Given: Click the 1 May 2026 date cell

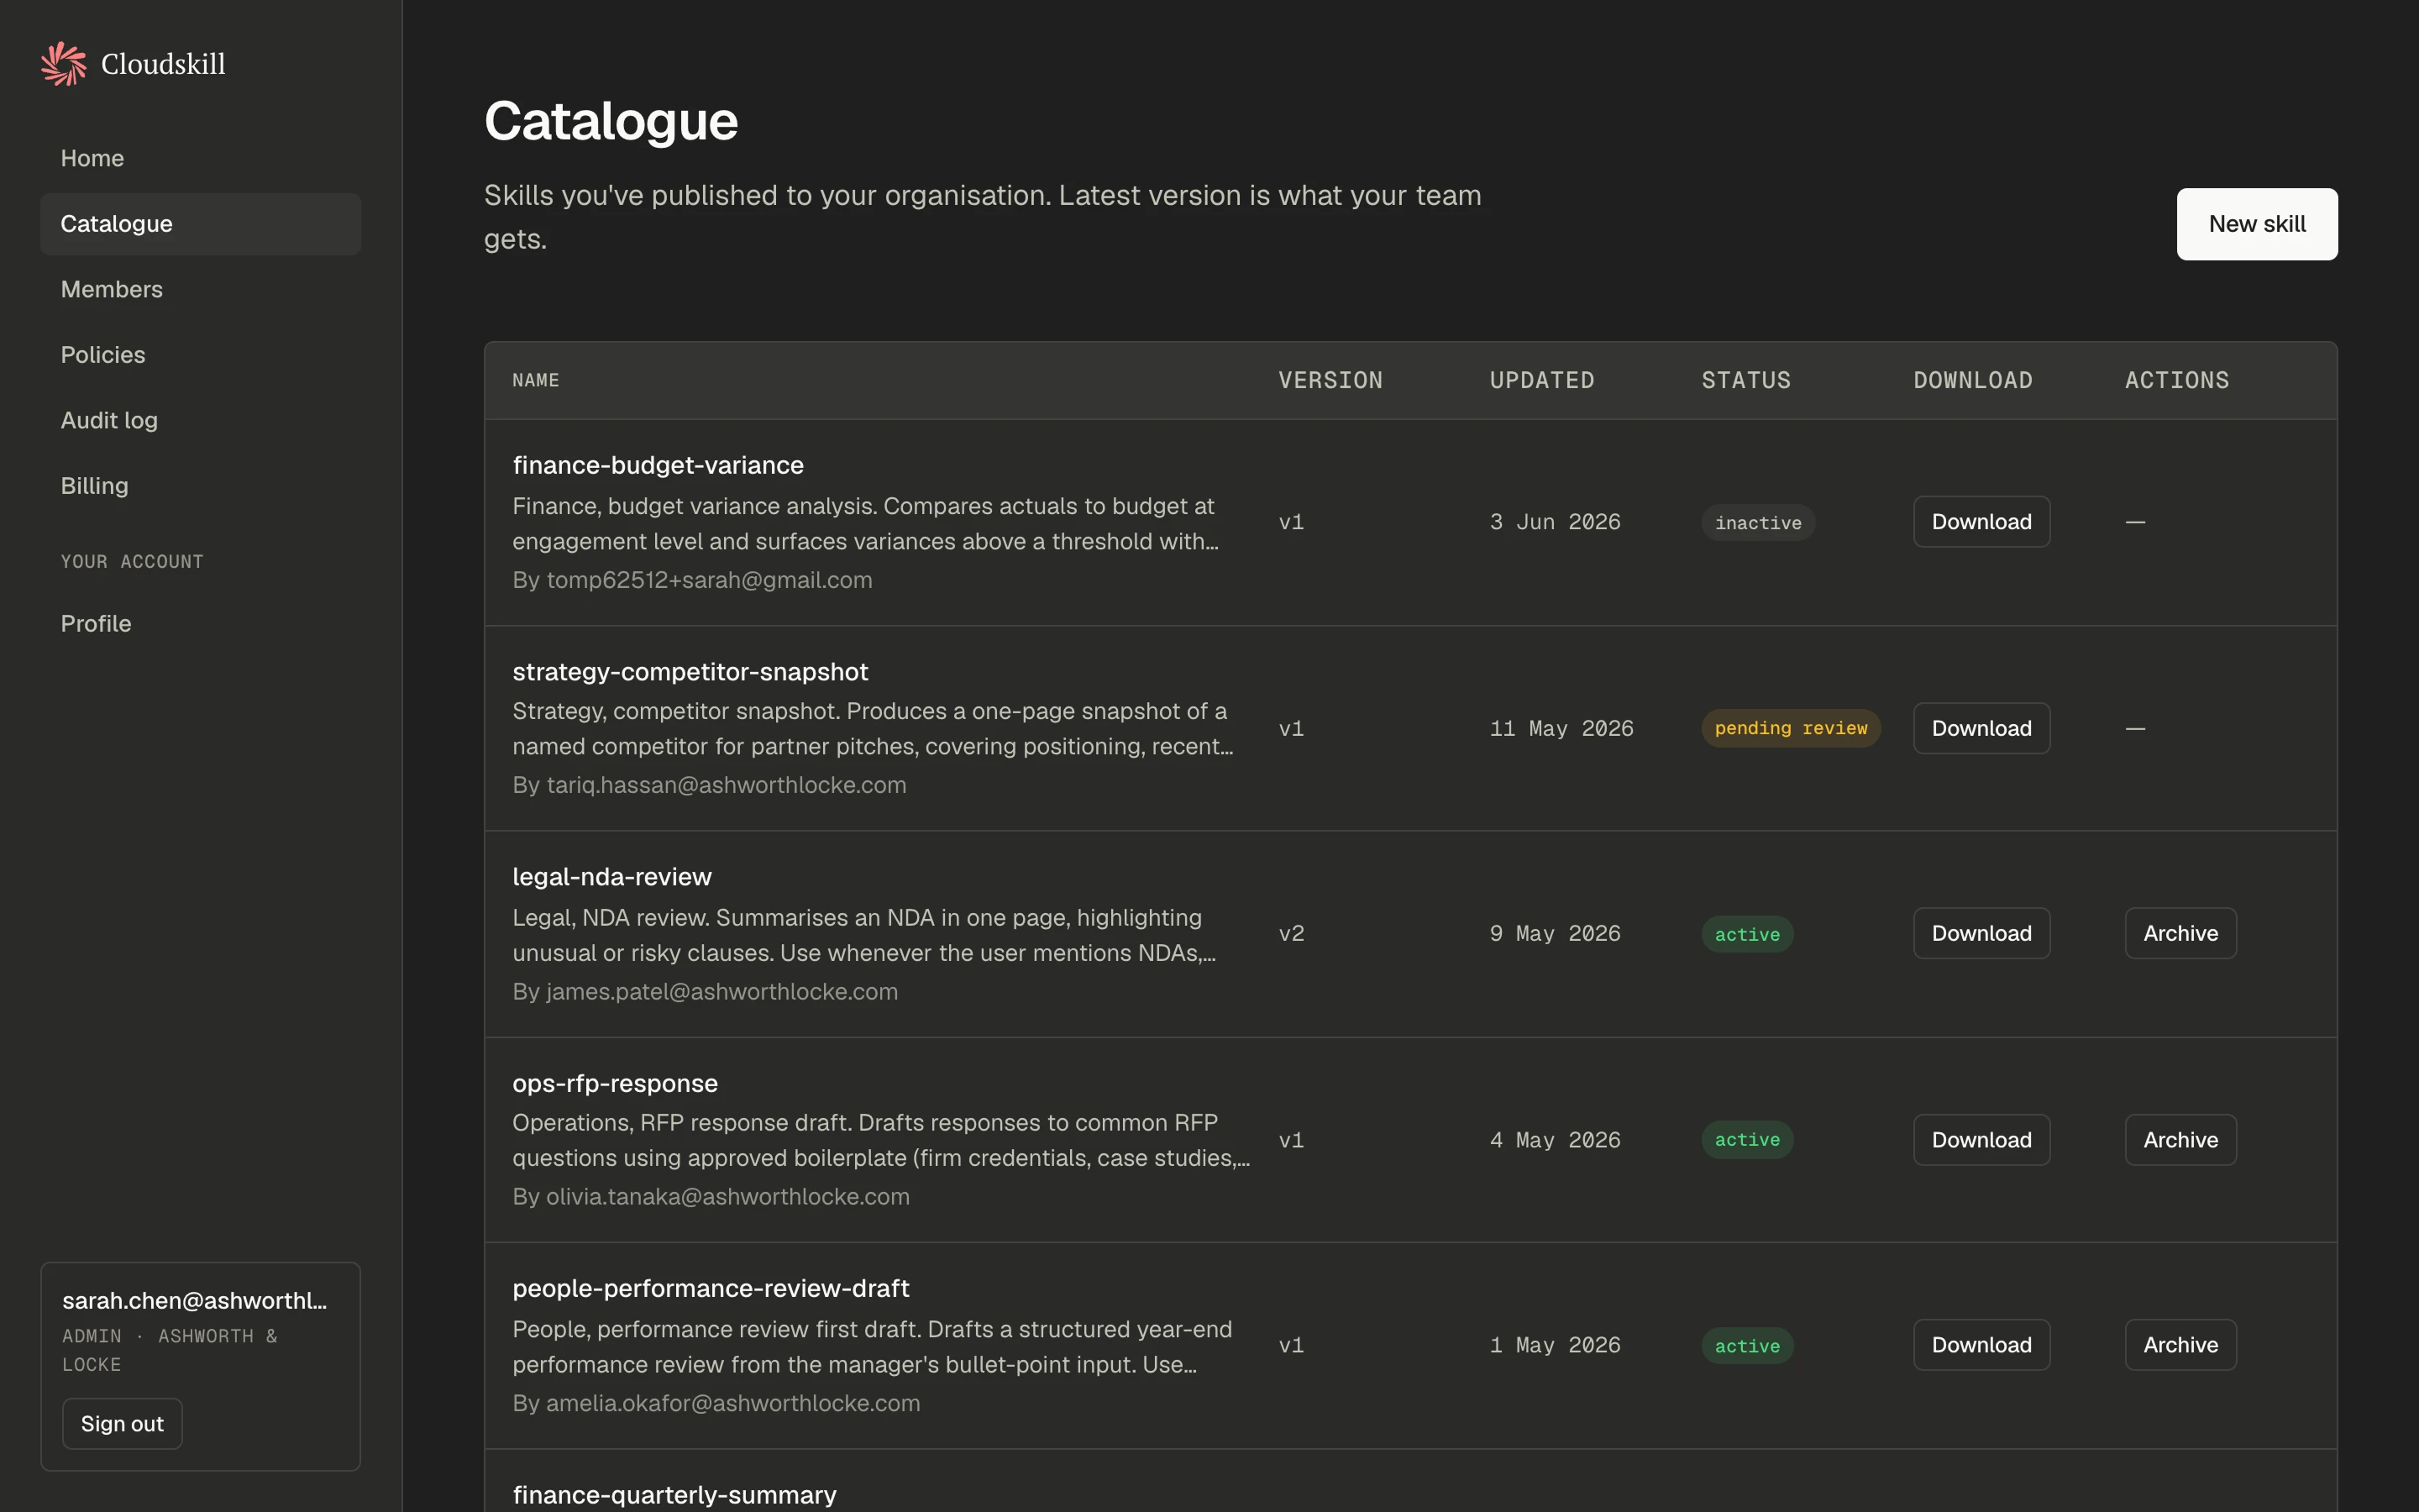Looking at the screenshot, I should [x=1555, y=1345].
